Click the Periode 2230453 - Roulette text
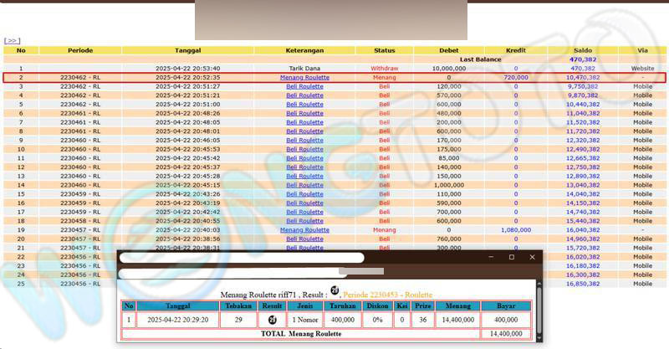This screenshot has height=349, width=669. (388, 295)
